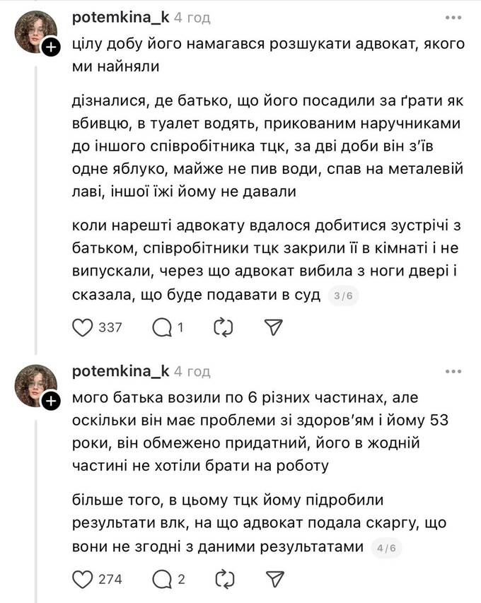Click the first post's '4 год' timestamp

pyautogui.click(x=192, y=18)
